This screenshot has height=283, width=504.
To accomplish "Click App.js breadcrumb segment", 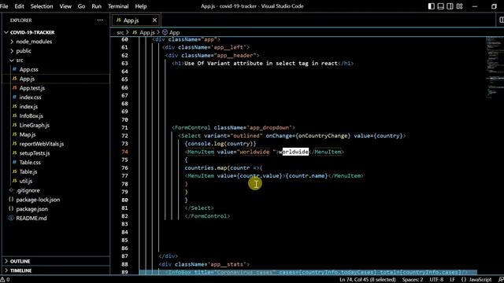I will [143, 32].
